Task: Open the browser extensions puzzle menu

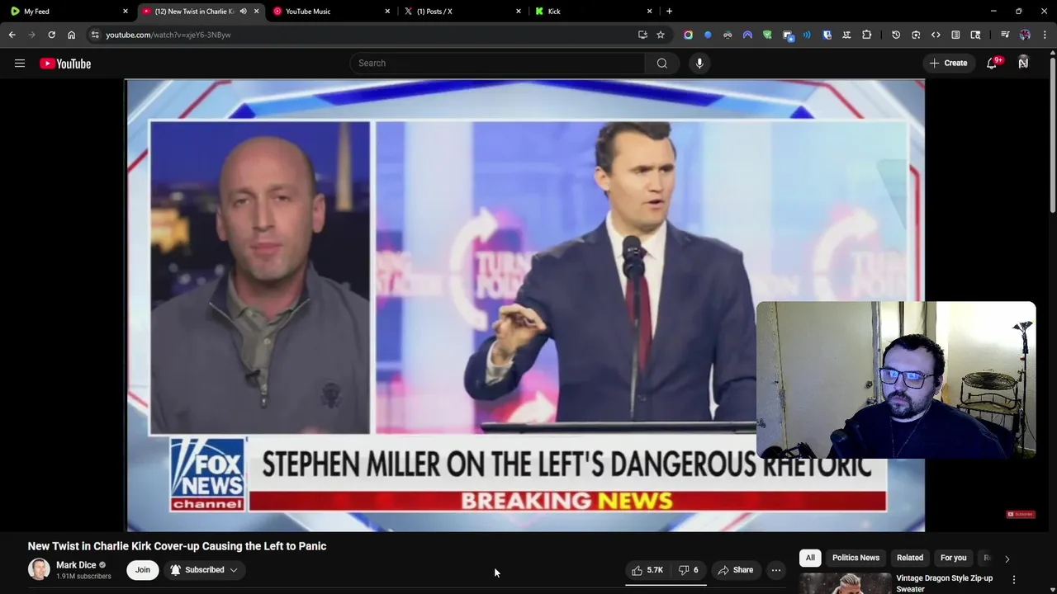Action: click(866, 35)
